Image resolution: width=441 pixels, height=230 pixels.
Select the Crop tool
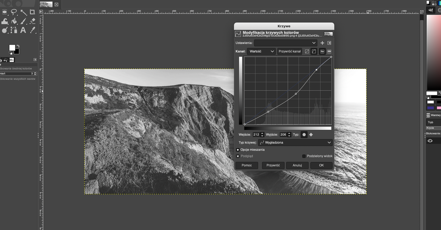click(x=32, y=12)
